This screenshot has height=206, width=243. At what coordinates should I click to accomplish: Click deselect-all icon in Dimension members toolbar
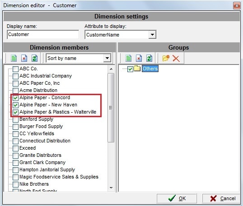point(24,58)
